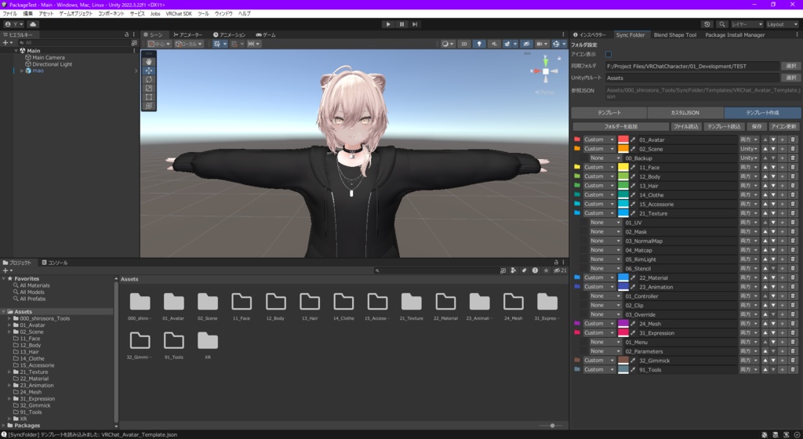The width and height of the screenshot is (803, 439).
Task: Toggle grid snapping icon
Action: [x=219, y=44]
